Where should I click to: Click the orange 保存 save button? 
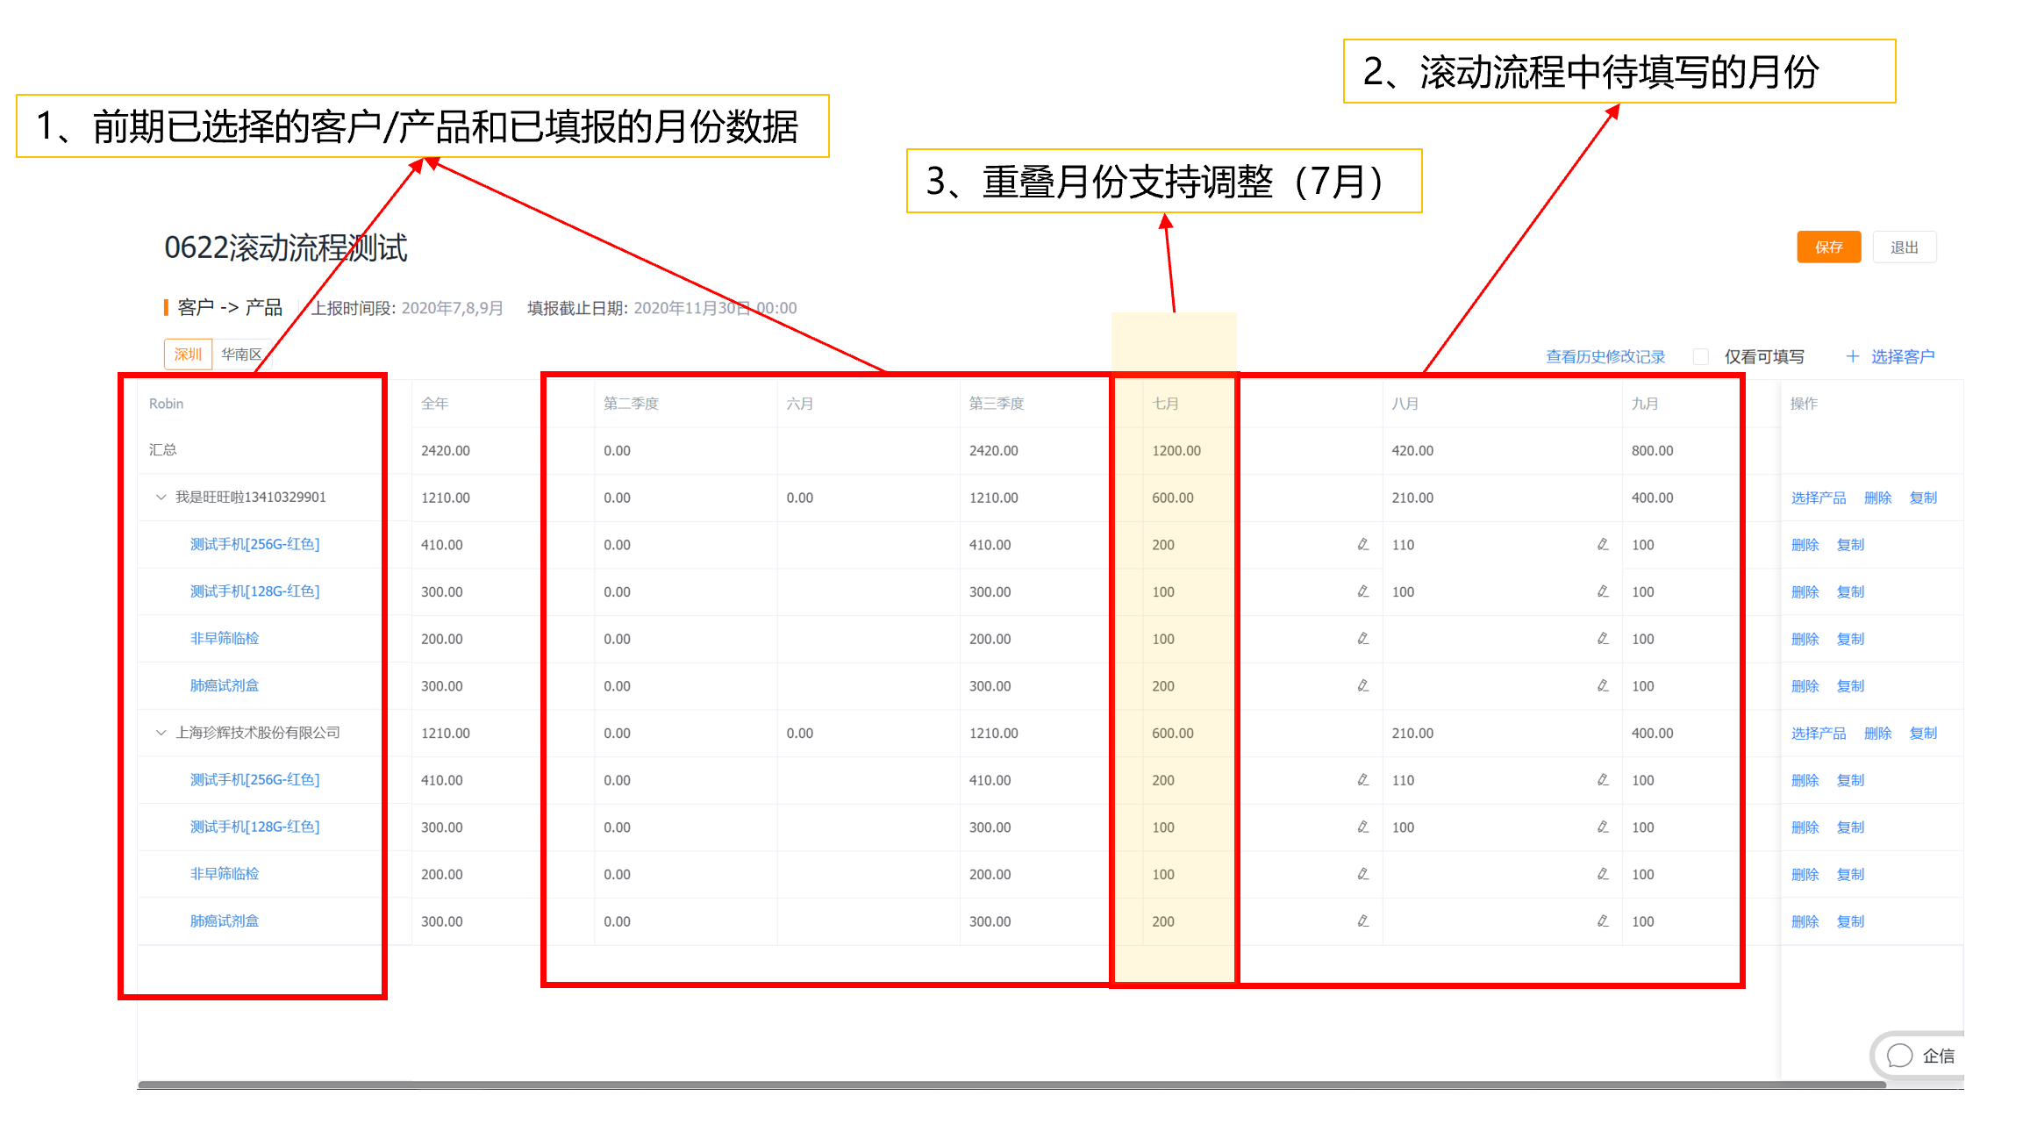[1827, 247]
